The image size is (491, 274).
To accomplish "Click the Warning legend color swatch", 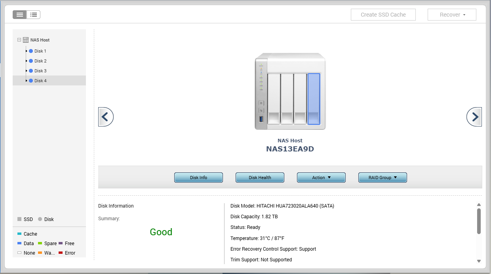I will (40, 253).
